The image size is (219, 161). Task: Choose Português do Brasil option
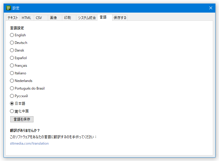27,88
